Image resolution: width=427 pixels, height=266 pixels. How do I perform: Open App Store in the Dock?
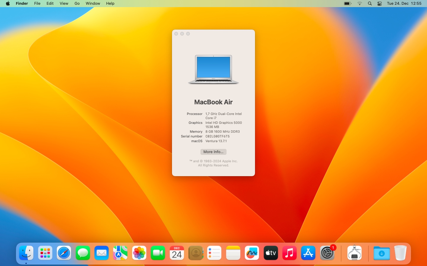308,253
